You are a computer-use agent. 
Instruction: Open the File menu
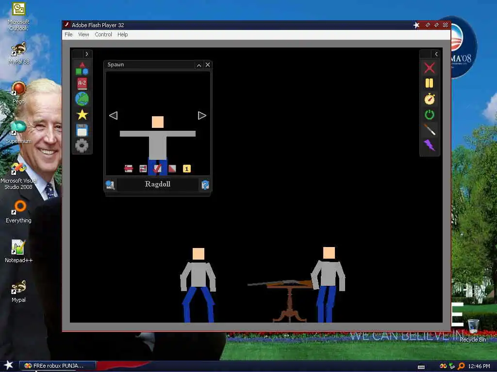point(68,34)
